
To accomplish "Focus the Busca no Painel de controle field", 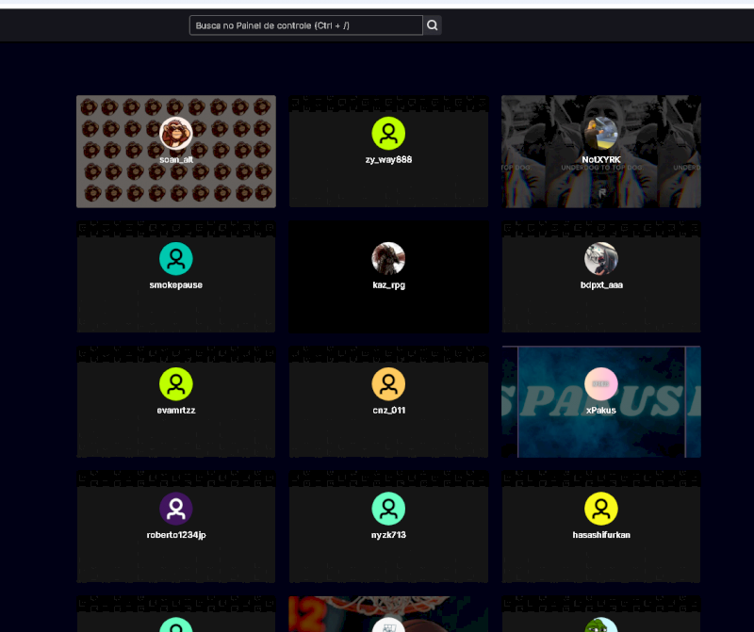I will point(305,25).
